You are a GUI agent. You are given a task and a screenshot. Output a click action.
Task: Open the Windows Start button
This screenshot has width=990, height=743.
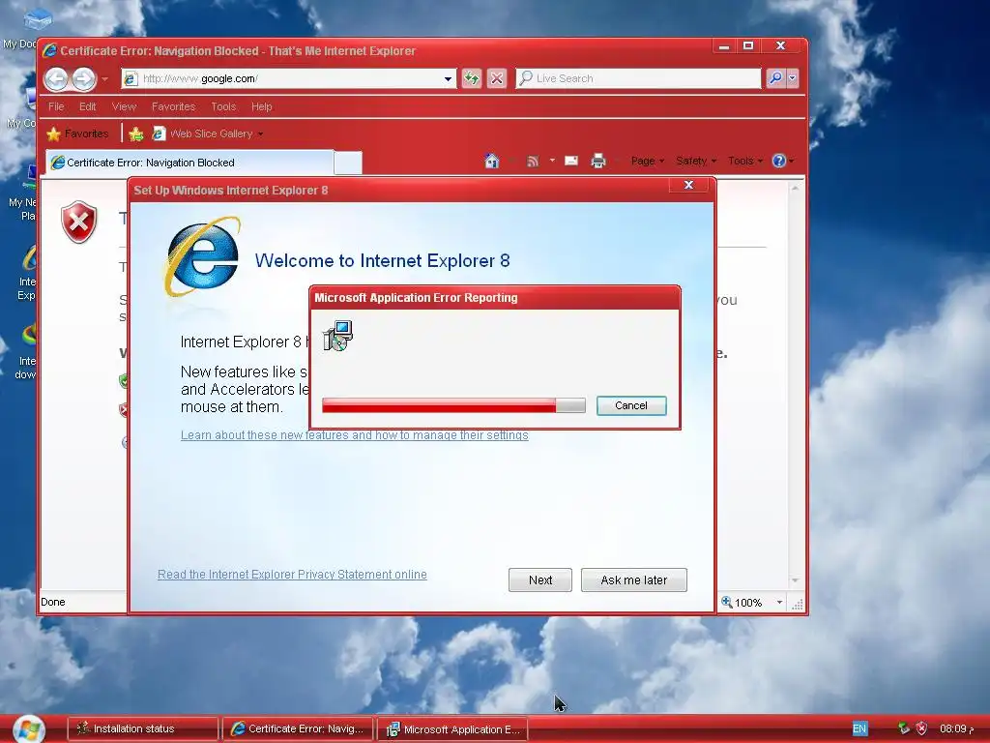(x=29, y=729)
